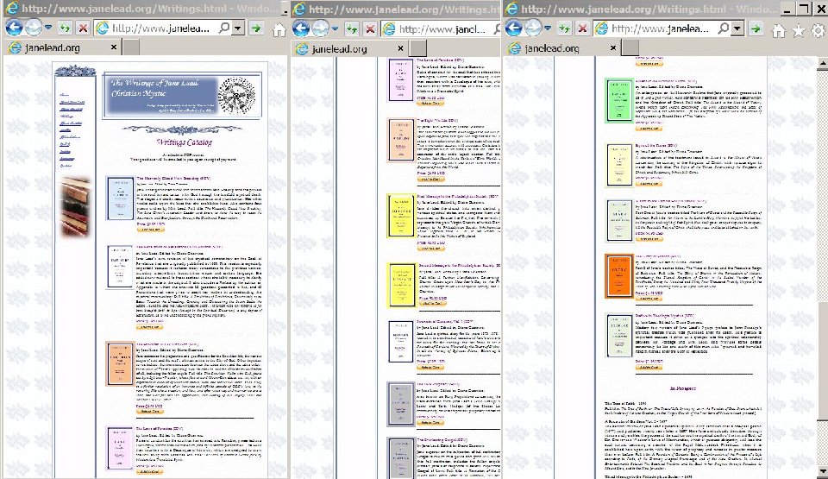Go back in the middle browser window
Screen dimensions: 828x479
tap(301, 28)
